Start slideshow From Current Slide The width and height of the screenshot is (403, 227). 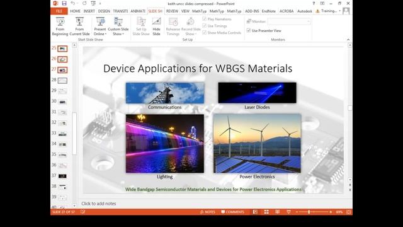pyautogui.click(x=79, y=26)
